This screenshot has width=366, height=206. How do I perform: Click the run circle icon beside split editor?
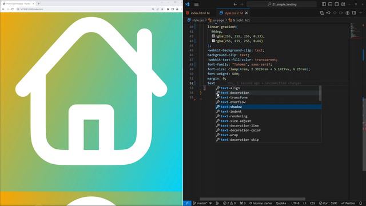point(348,13)
